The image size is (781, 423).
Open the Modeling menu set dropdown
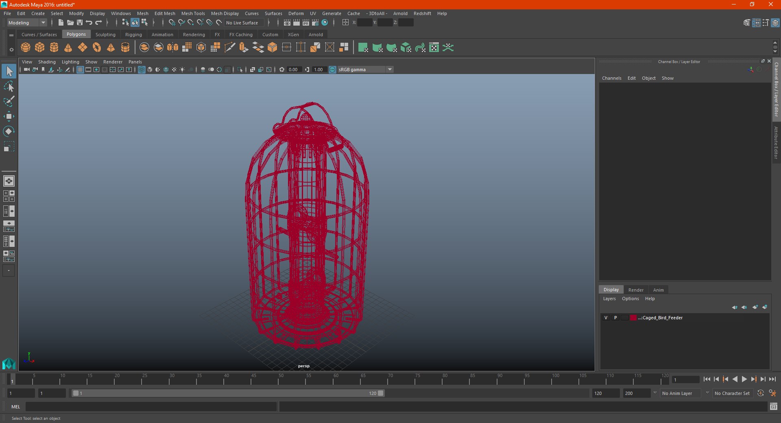point(27,23)
